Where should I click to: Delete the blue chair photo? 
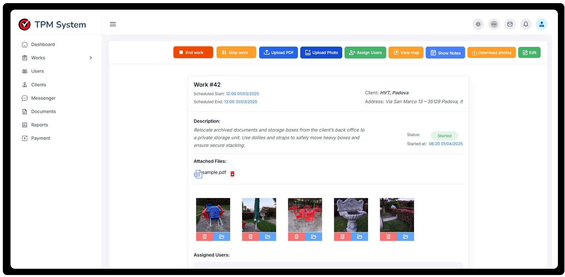[x=205, y=237]
